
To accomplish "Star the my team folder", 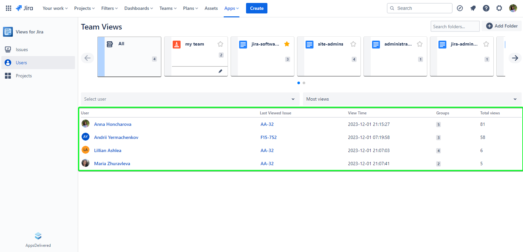I will pyautogui.click(x=220, y=44).
